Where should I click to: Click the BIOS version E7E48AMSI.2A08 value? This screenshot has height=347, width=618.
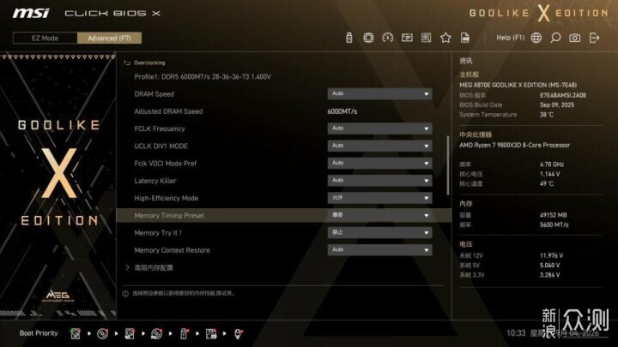pyautogui.click(x=563, y=95)
